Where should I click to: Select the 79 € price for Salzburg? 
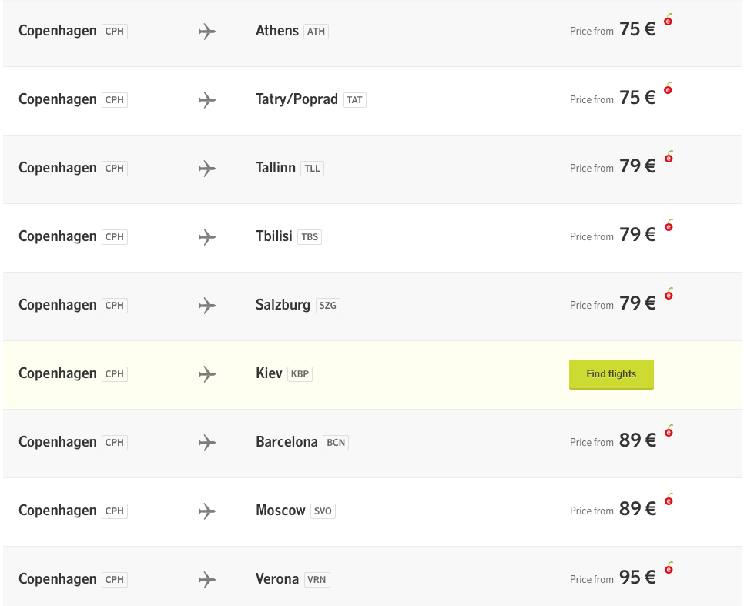pyautogui.click(x=637, y=304)
